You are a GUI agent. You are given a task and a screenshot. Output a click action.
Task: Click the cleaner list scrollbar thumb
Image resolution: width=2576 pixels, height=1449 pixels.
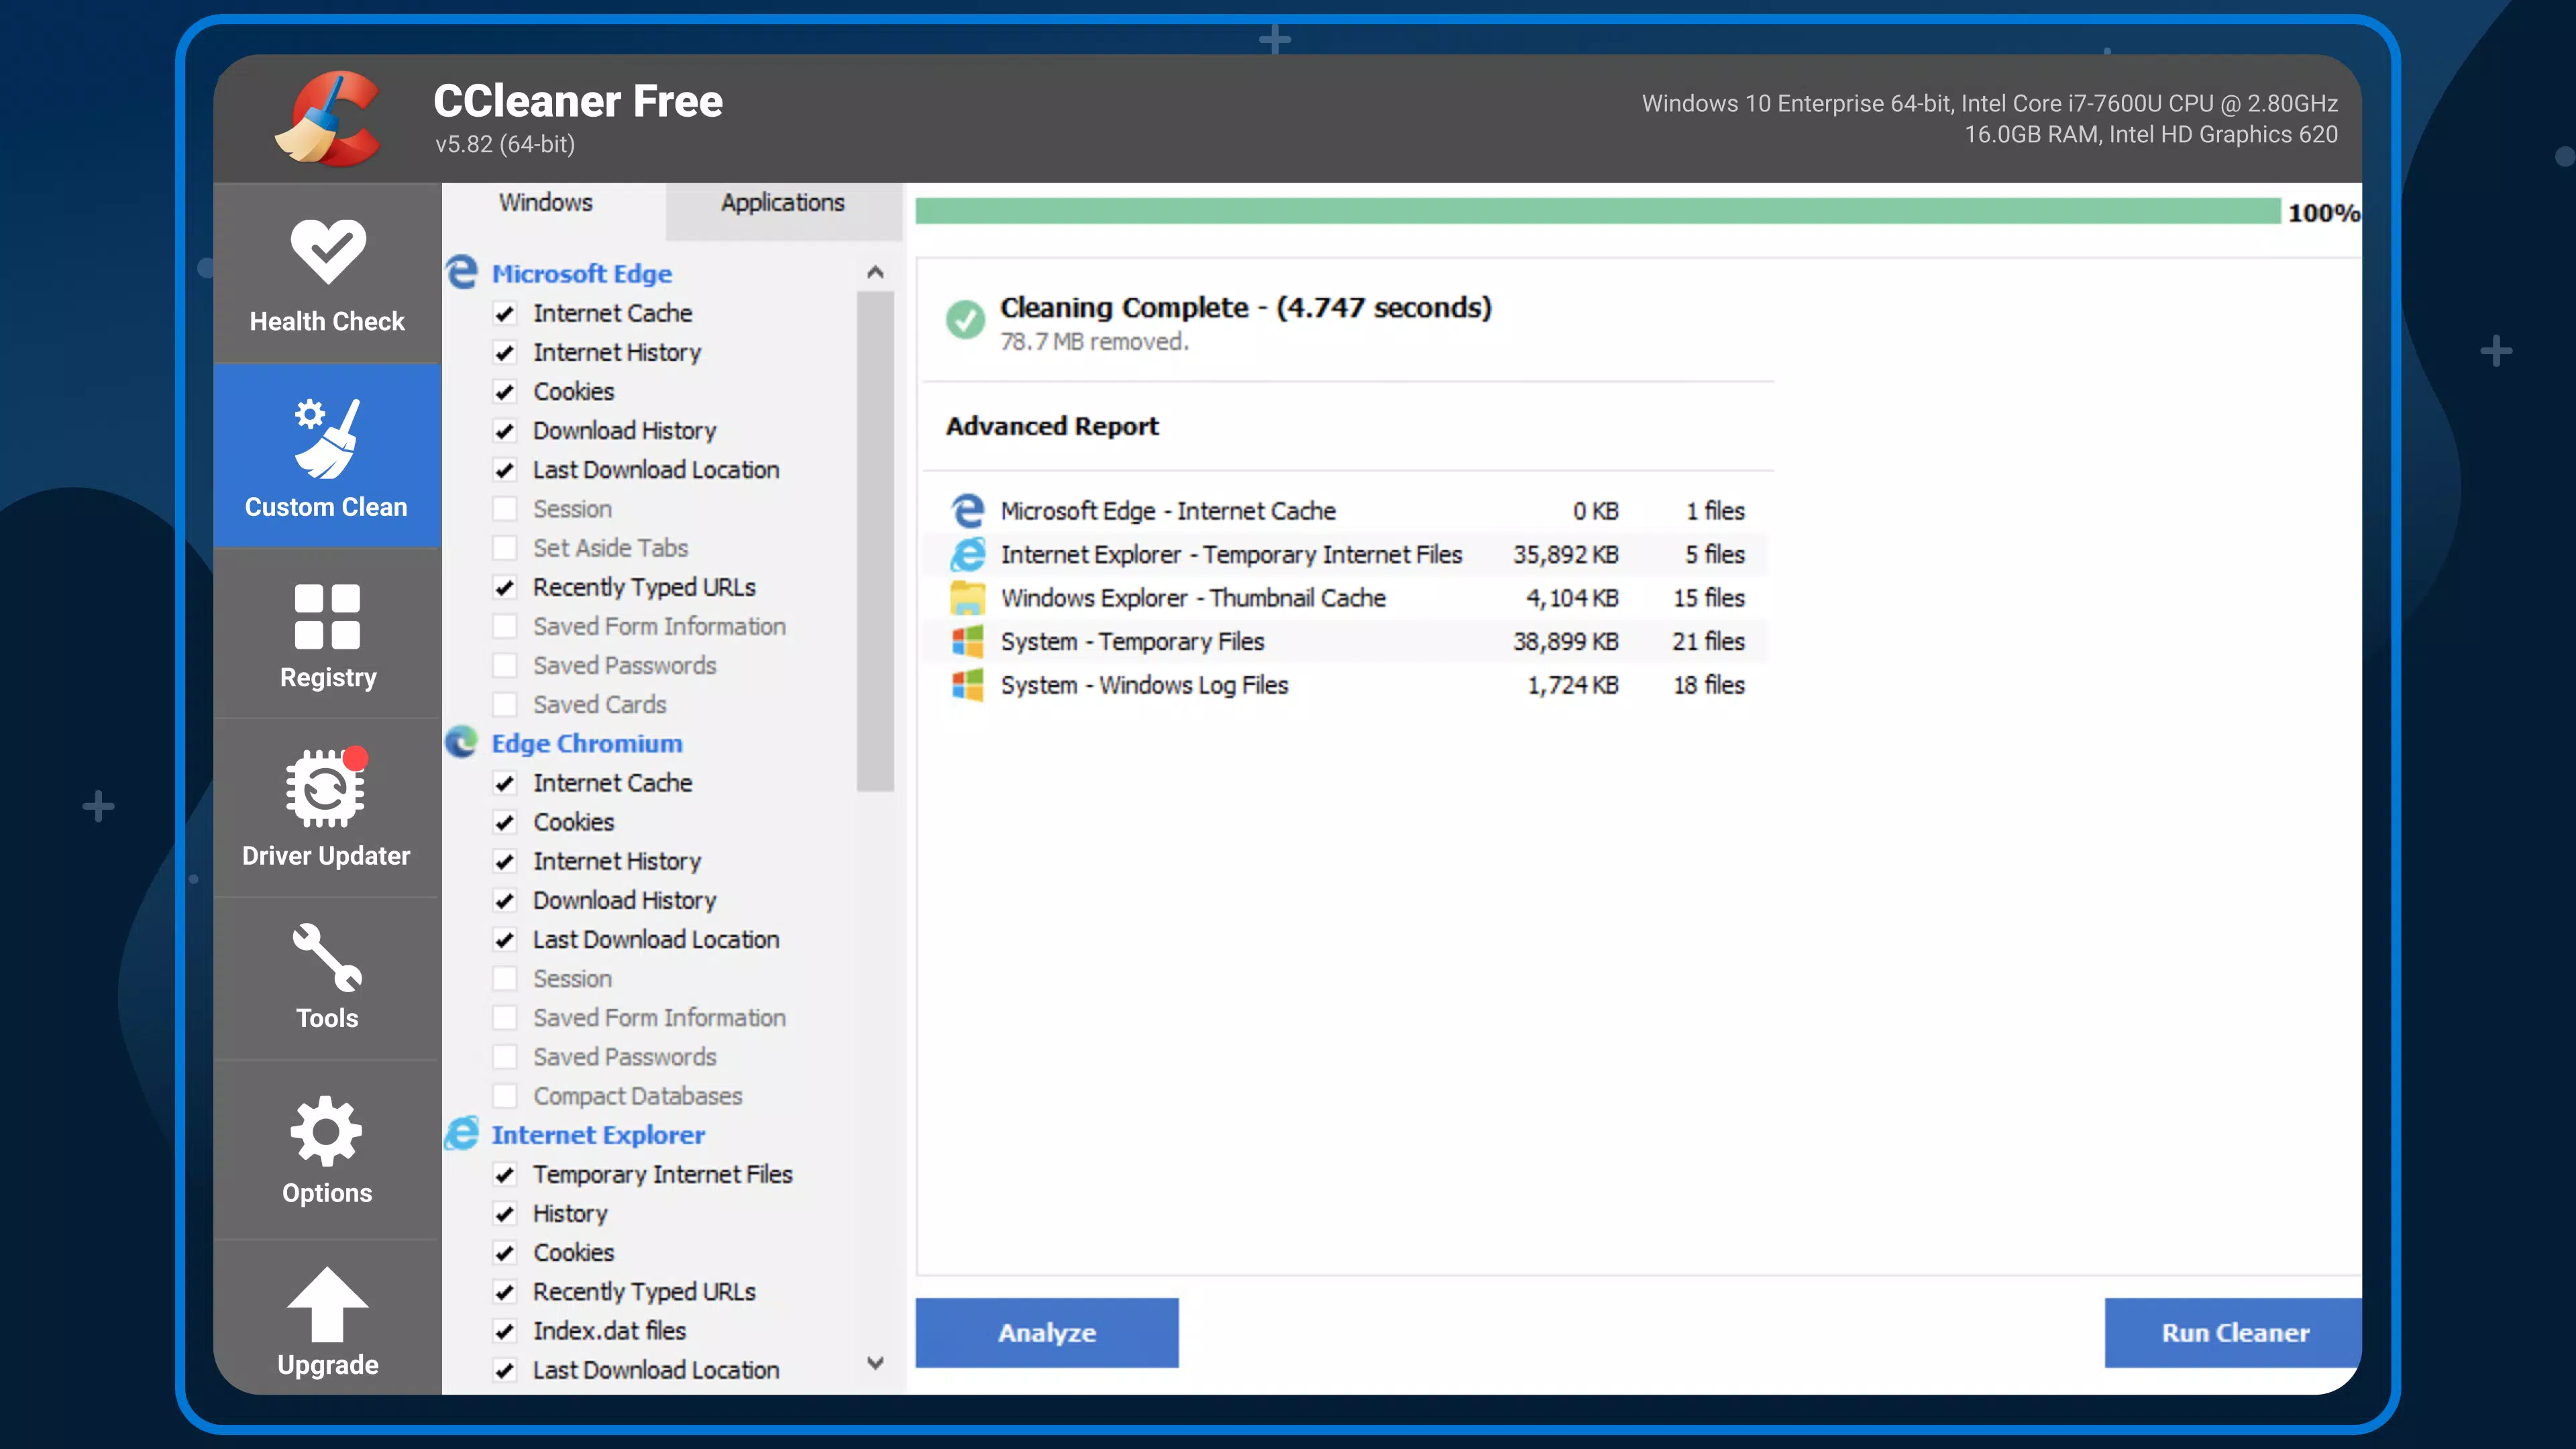875,541
